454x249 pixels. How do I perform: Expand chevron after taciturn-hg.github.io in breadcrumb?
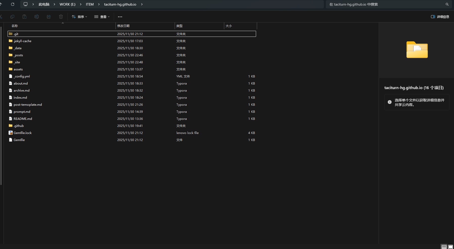tap(142, 4)
